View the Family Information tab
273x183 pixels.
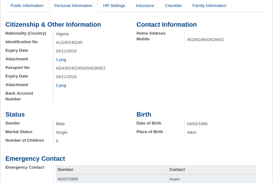pyautogui.click(x=209, y=6)
